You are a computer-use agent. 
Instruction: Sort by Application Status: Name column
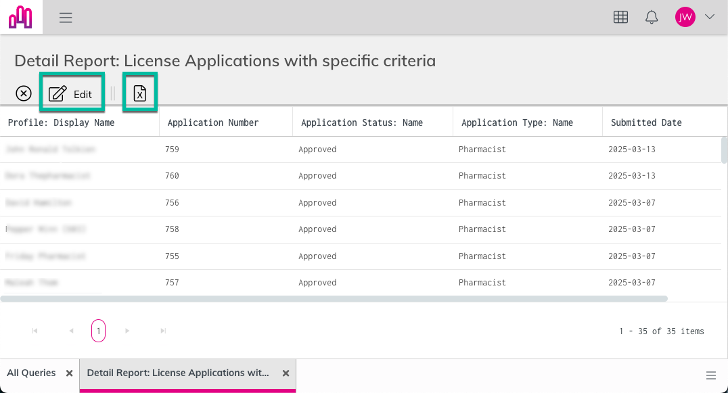pyautogui.click(x=362, y=122)
